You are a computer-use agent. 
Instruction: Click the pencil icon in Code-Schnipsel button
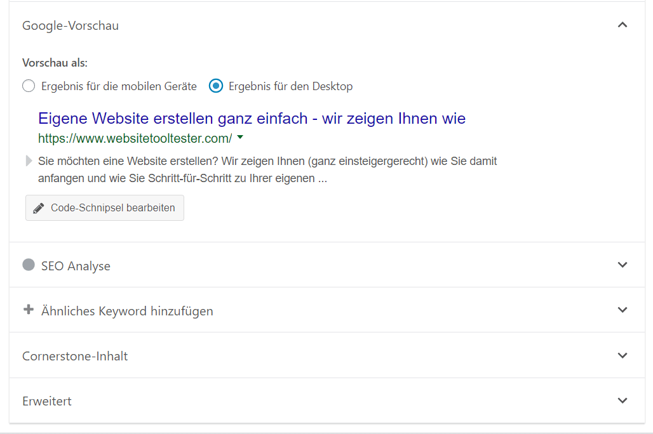[38, 208]
